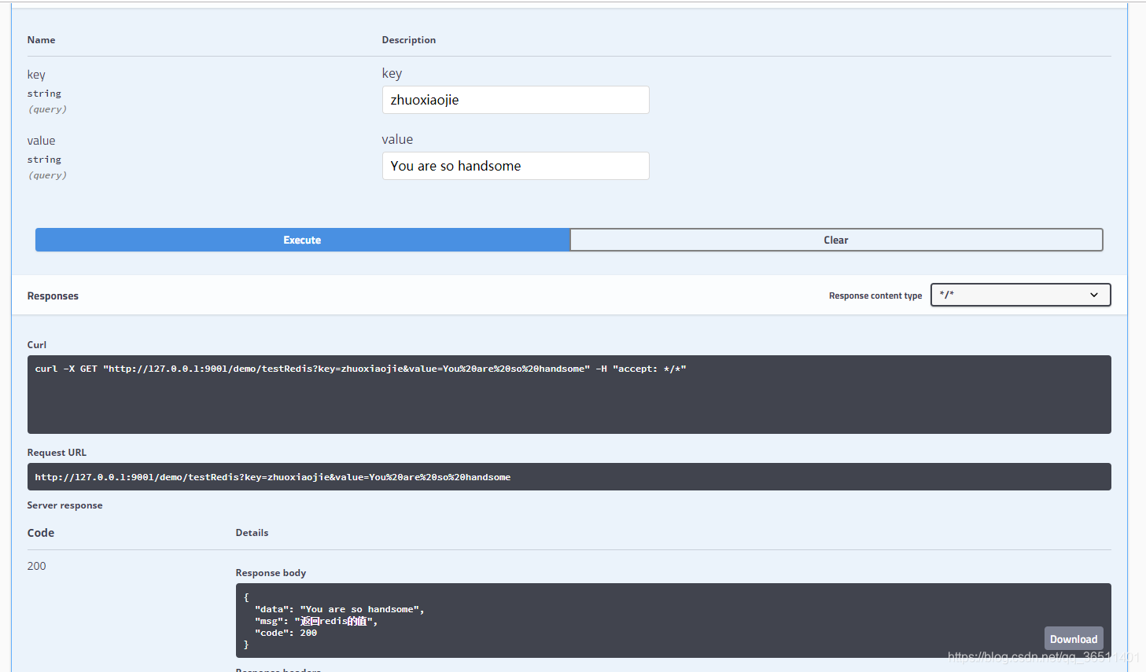Click the Clear button
This screenshot has height=672, width=1146.
[836, 240]
